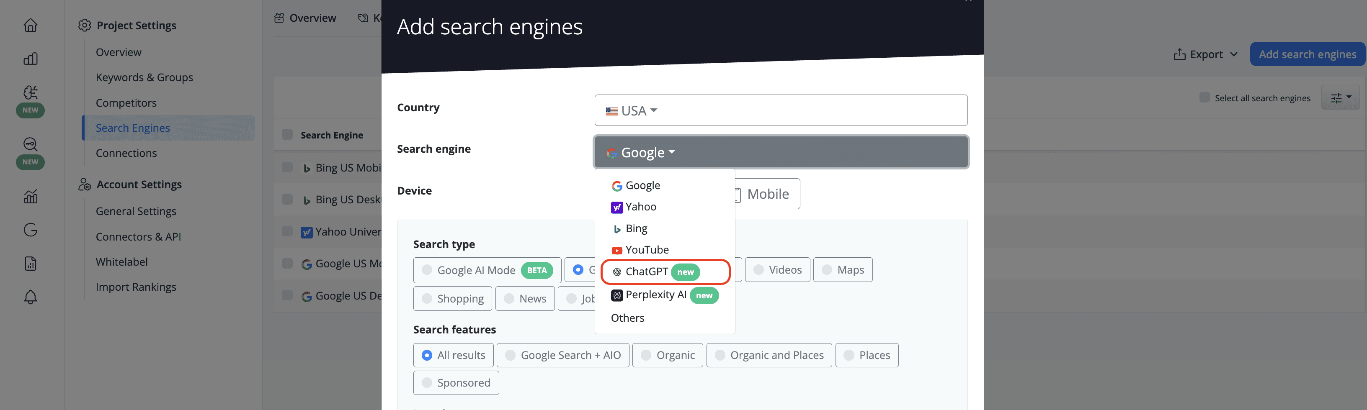
Task: Open the growth chart sidebar icon
Action: click(x=30, y=196)
